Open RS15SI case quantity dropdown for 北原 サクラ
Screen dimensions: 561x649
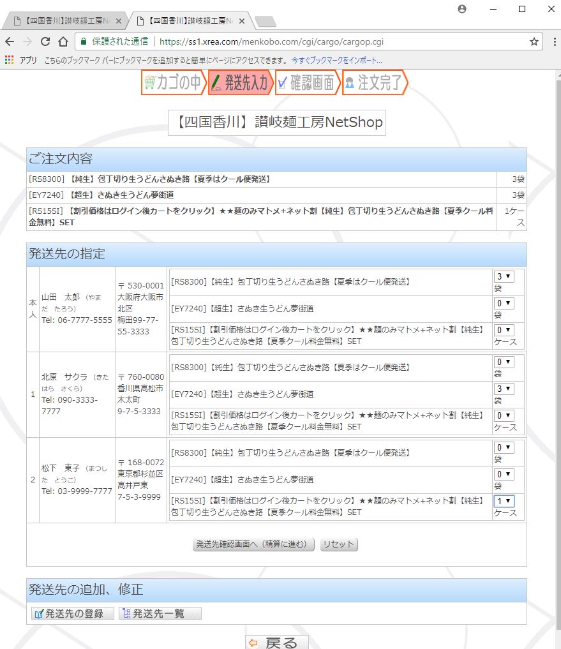pyautogui.click(x=504, y=415)
